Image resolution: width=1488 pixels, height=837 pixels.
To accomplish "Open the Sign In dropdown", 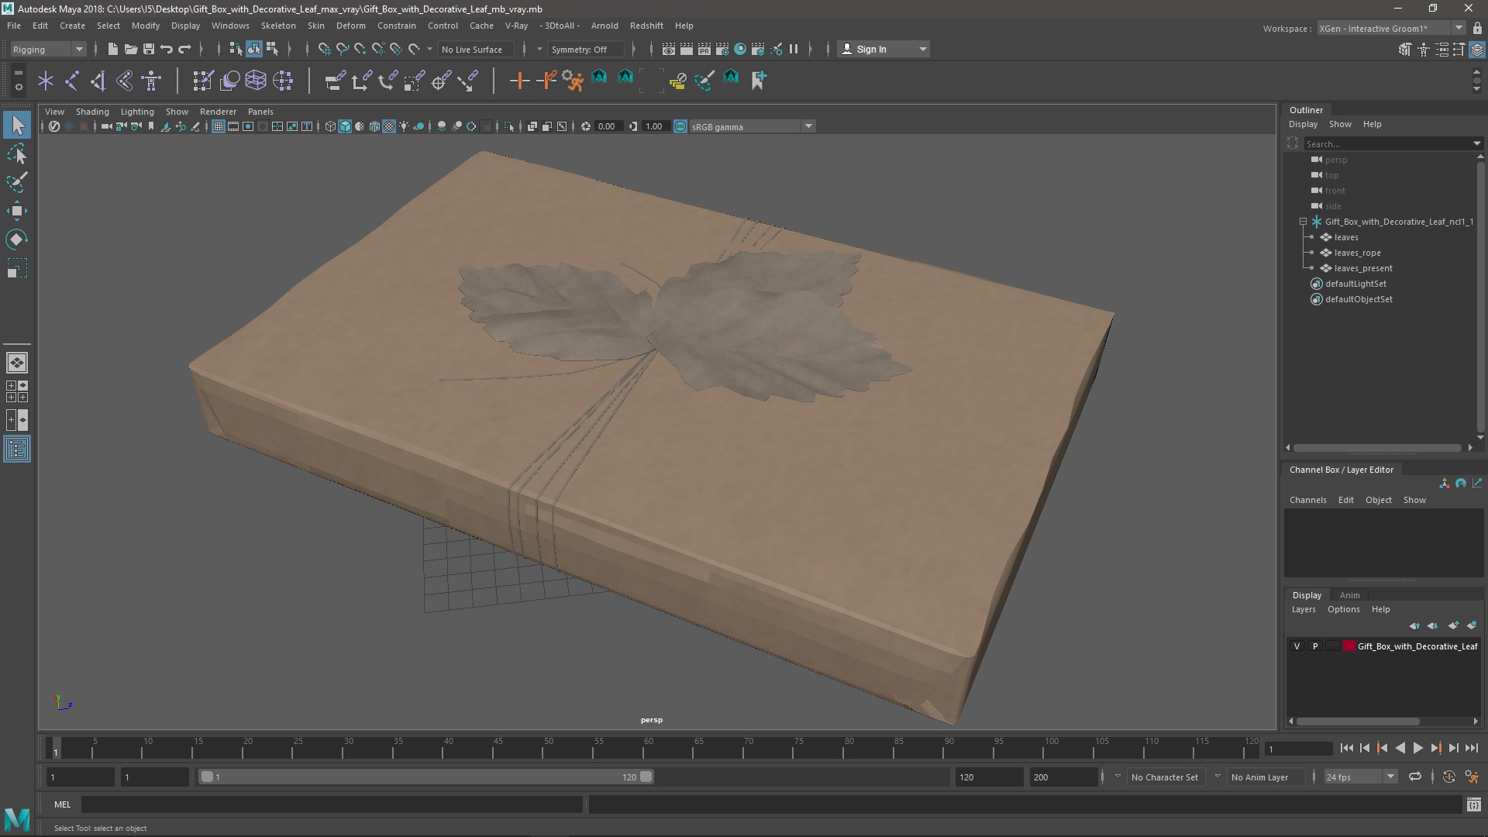I will pos(883,49).
